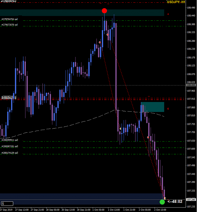Image resolution: width=197 pixels, height=212 pixels.
Task: Click the 1 Oct 05:00 time label
Action: tap(98, 210)
